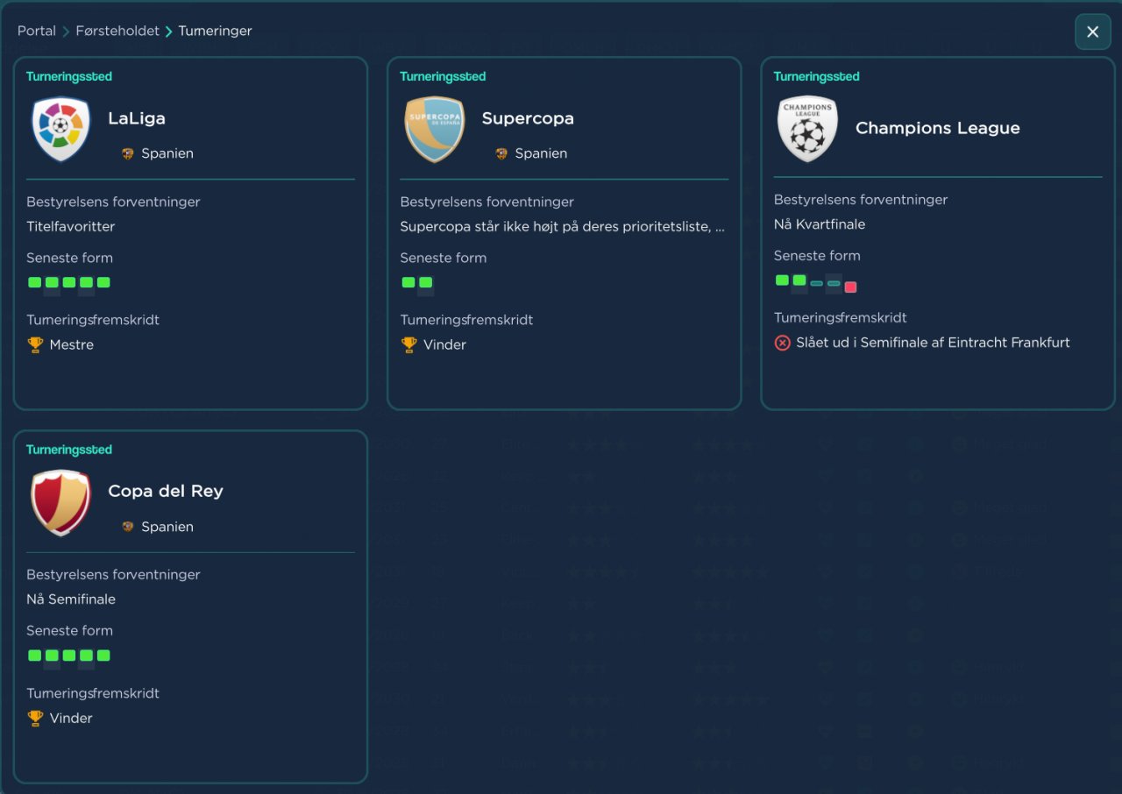Click Turneringssted label on the Champions League card
The width and height of the screenshot is (1122, 794).
point(817,76)
